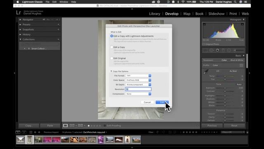Viewport: 264px width, 149px height.
Task: Collapse Copy File Options section
Action: (111, 71)
